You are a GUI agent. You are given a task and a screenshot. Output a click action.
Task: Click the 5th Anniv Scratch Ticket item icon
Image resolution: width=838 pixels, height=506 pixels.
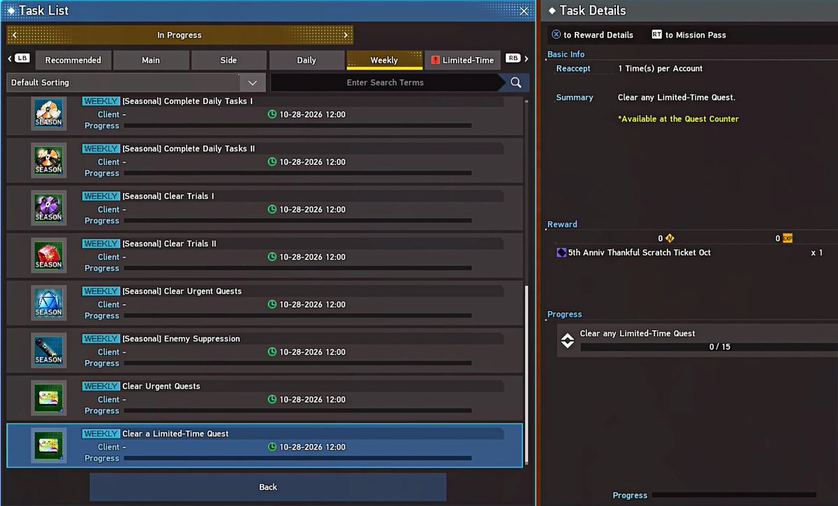(561, 253)
